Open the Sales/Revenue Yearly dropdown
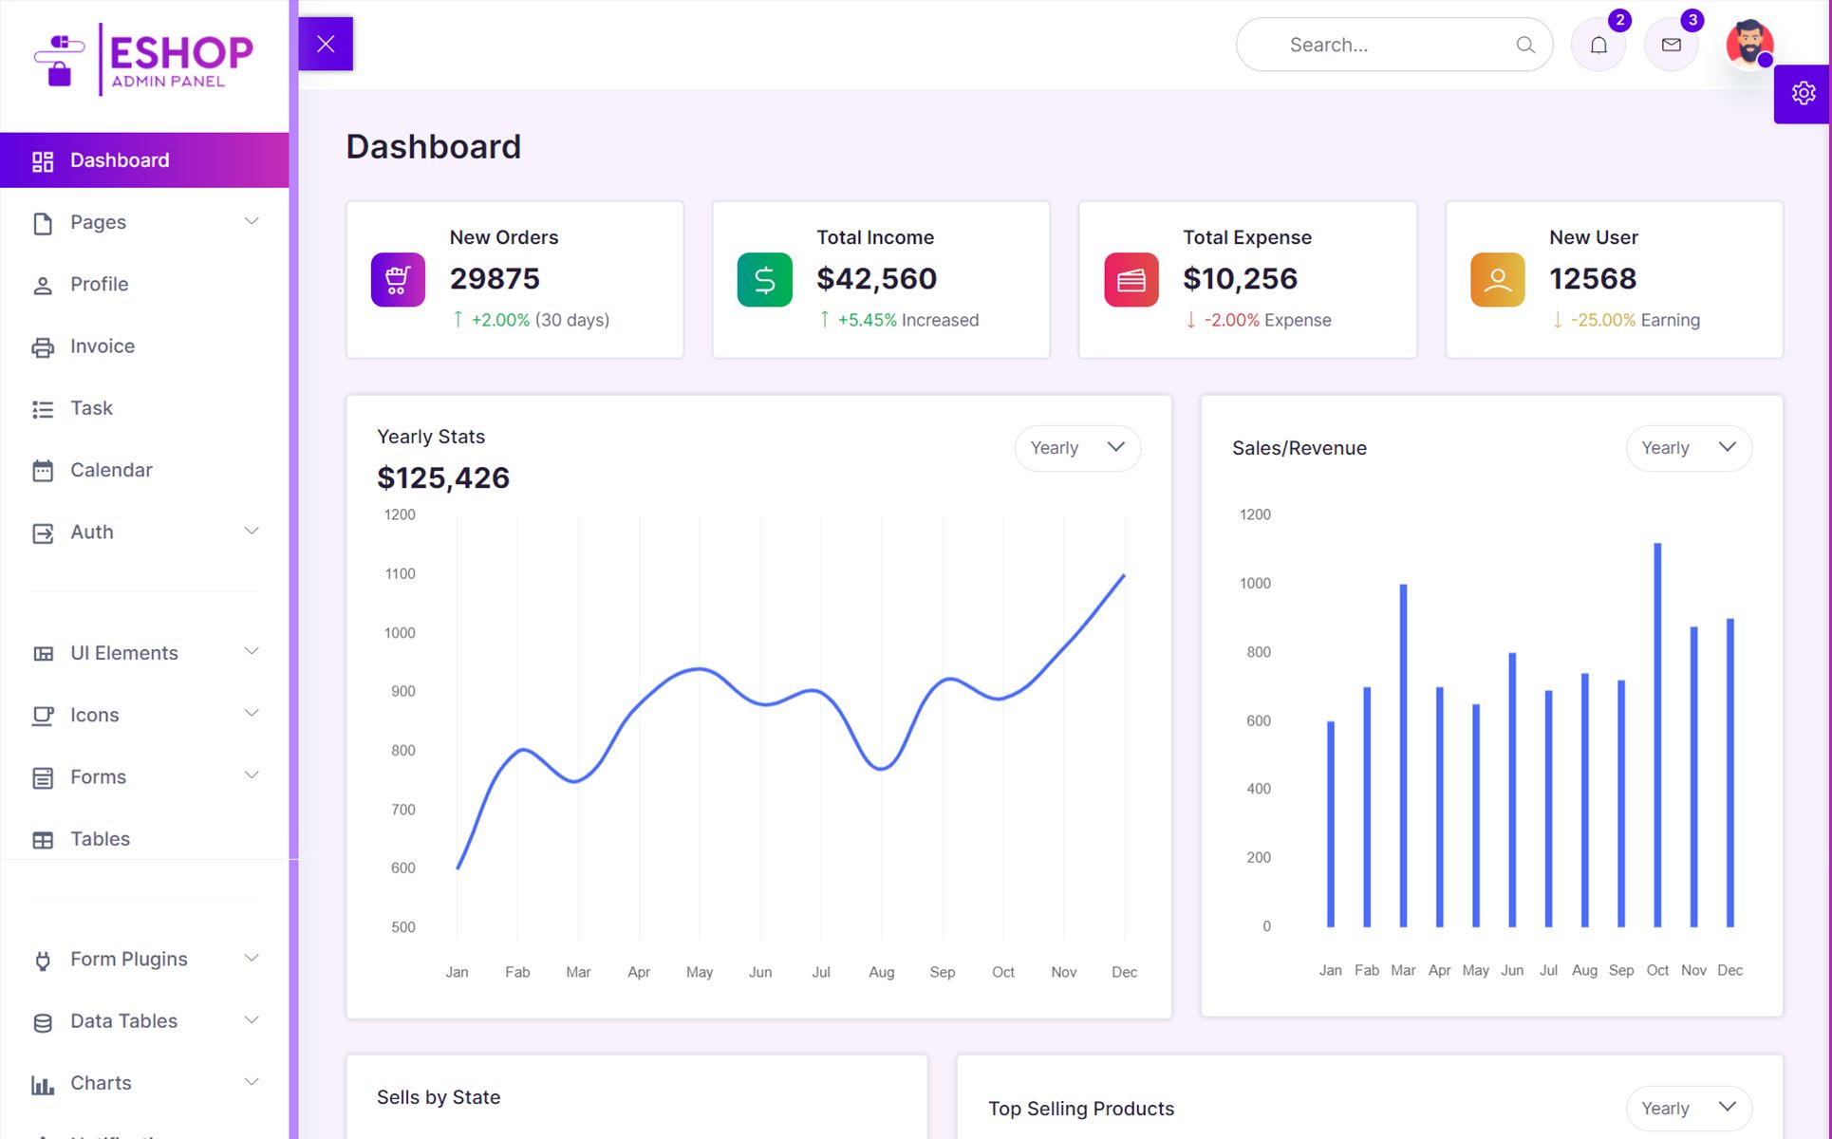This screenshot has width=1832, height=1139. coord(1689,448)
